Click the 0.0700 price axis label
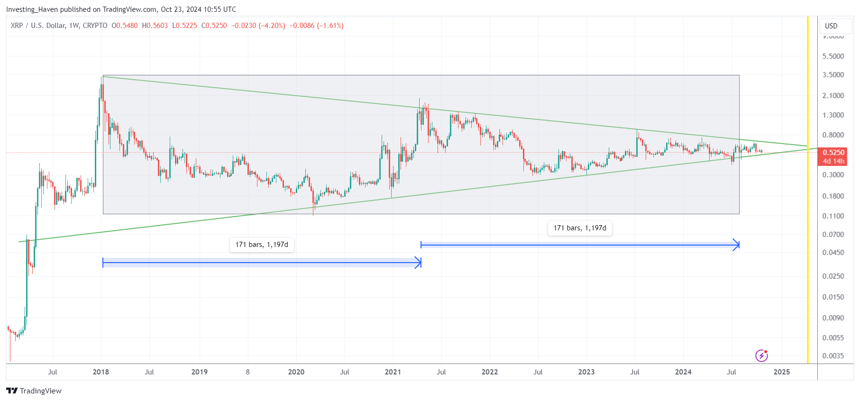The height and width of the screenshot is (401, 860). (x=833, y=234)
